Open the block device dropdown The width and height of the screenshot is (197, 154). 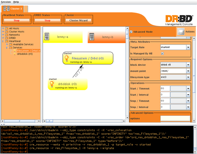(x=188, y=65)
